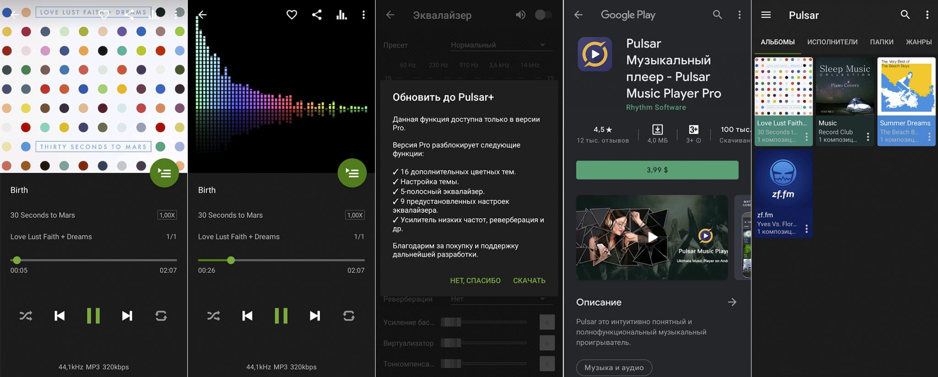
Task: Open the Sleep Music album cover in library
Action: 845,86
